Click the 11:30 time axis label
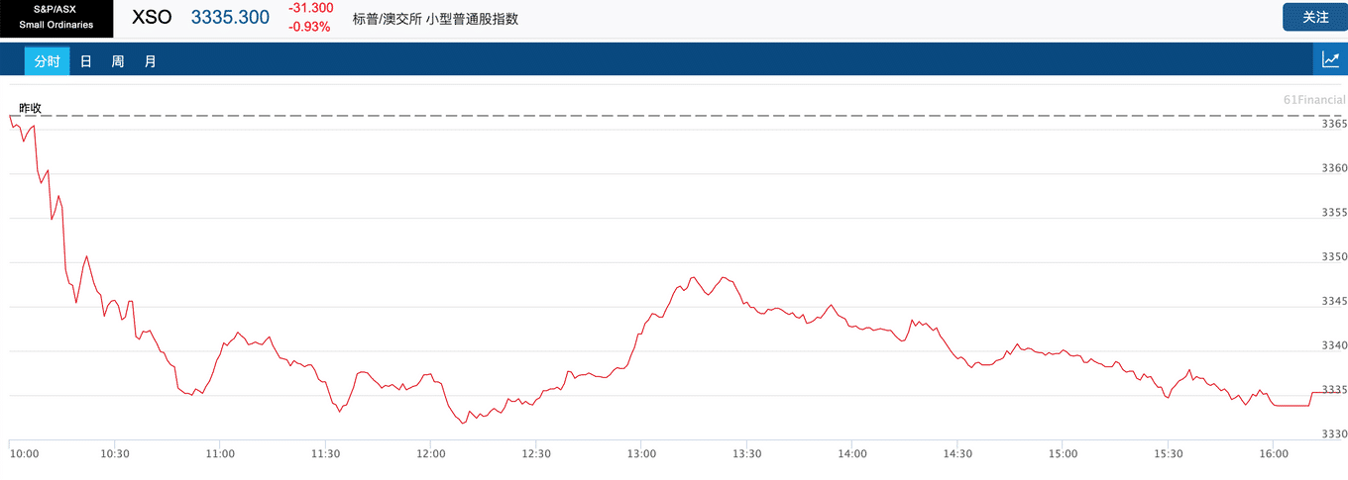The height and width of the screenshot is (480, 1348). tap(325, 453)
